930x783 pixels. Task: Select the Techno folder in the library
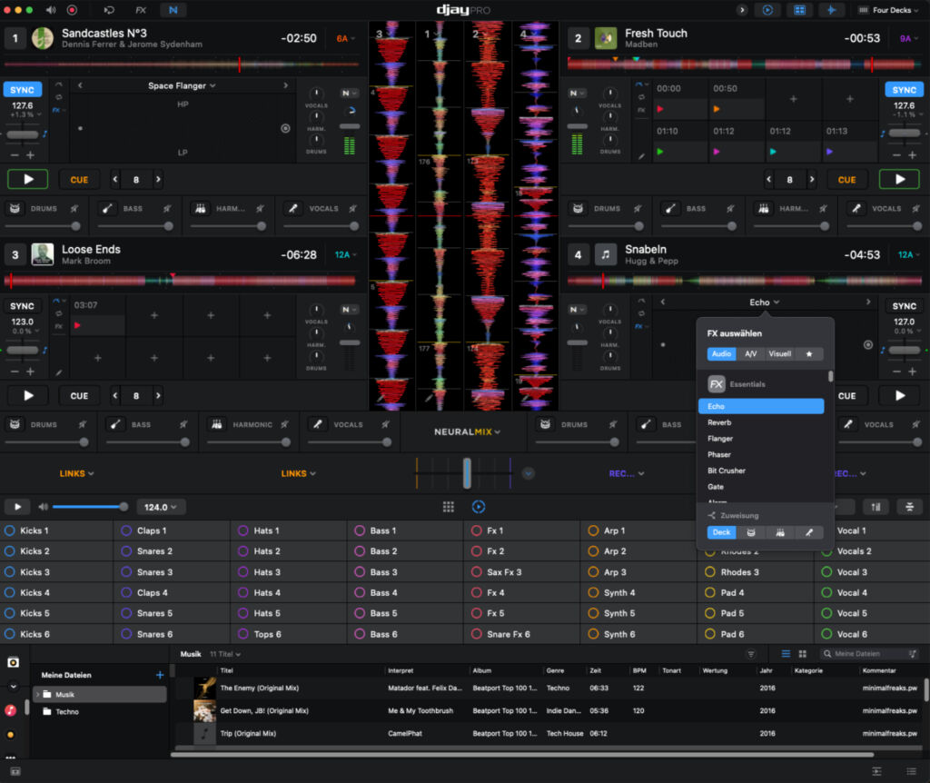click(65, 711)
